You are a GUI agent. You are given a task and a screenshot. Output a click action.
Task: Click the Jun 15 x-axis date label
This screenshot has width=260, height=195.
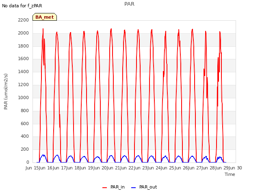(32, 168)
